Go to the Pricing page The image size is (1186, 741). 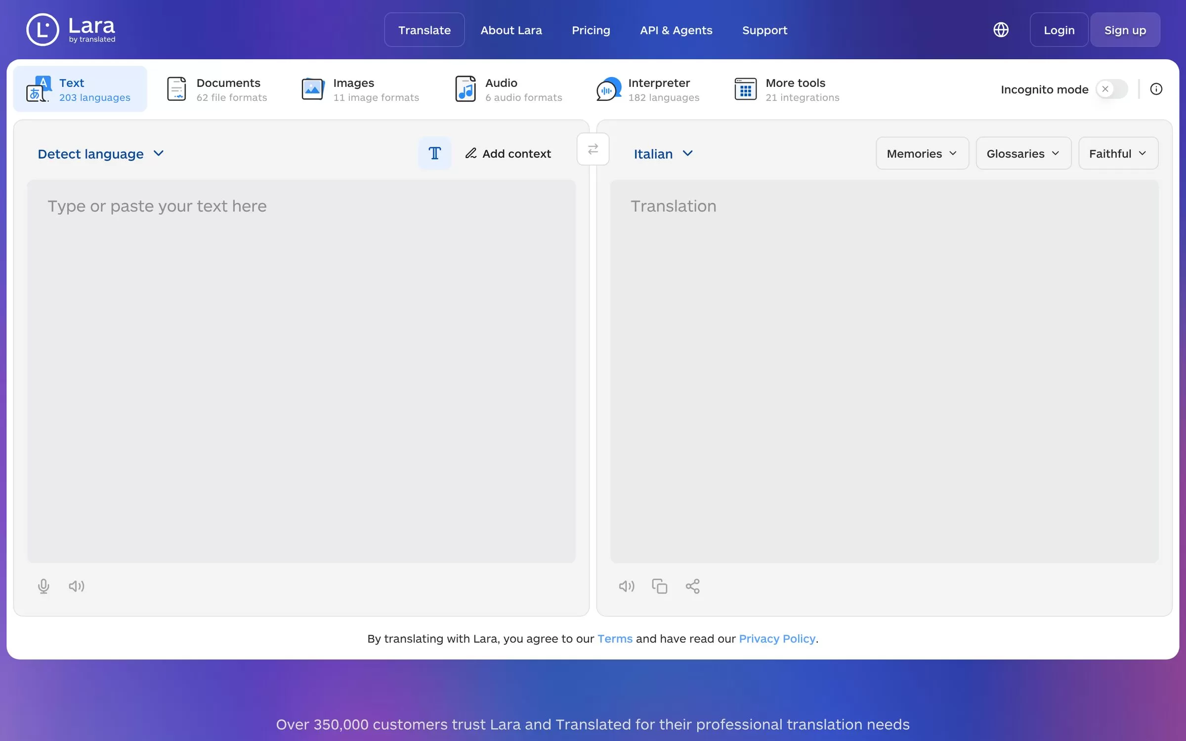[591, 30]
